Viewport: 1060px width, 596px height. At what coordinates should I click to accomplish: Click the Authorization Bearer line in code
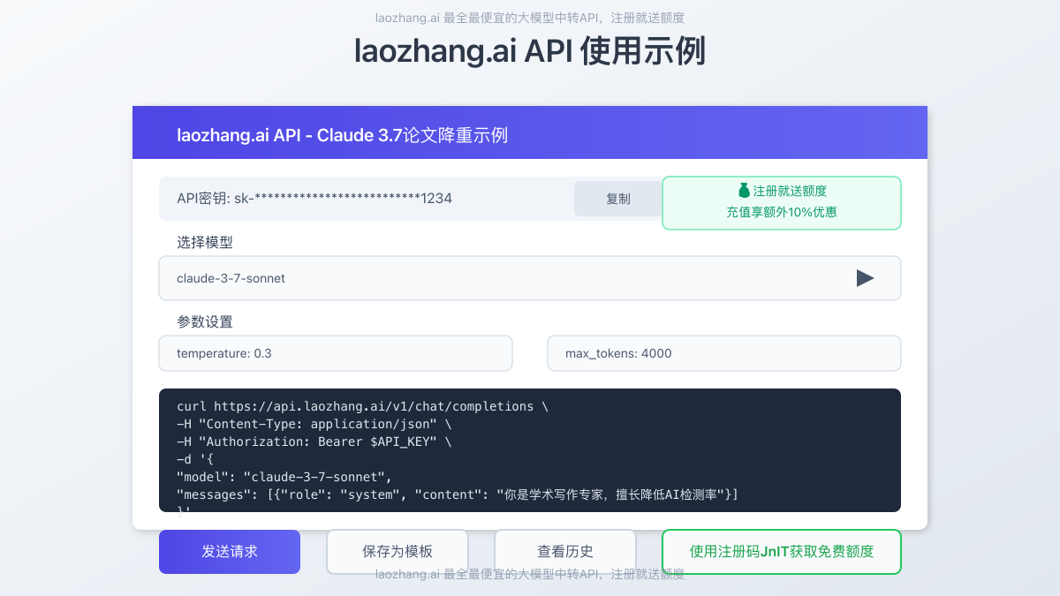point(314,441)
